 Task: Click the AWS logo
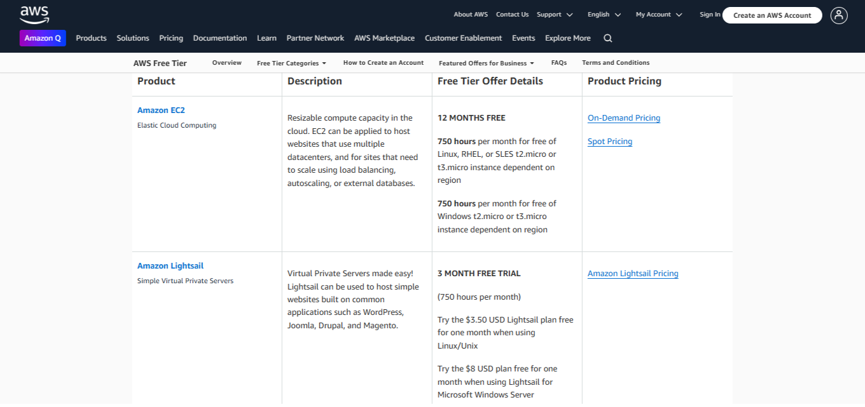(34, 14)
